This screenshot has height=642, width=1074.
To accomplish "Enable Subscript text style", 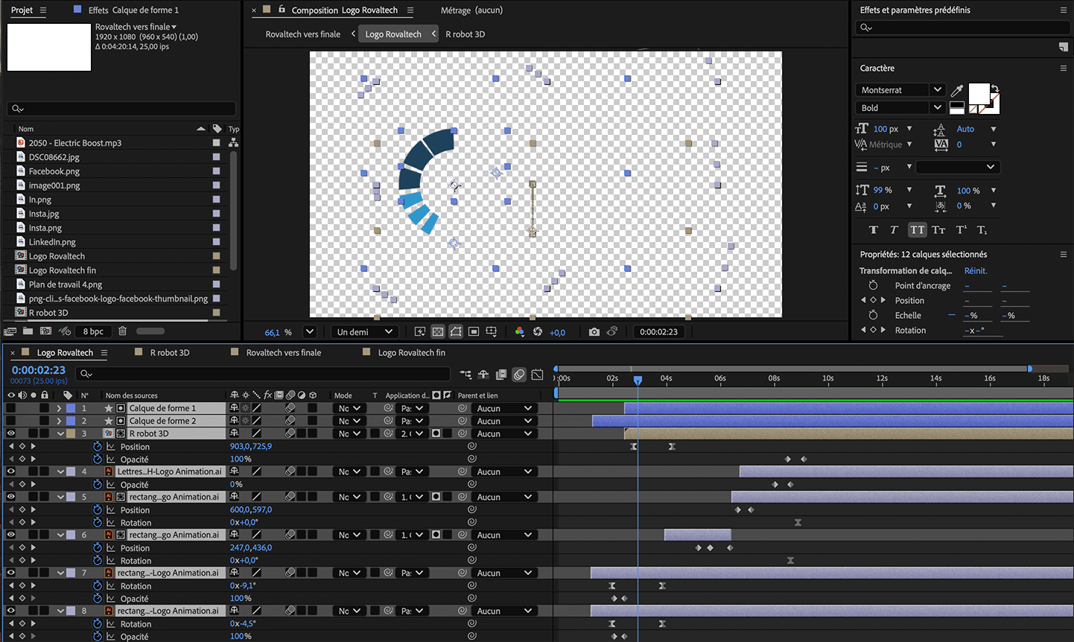I will (982, 230).
